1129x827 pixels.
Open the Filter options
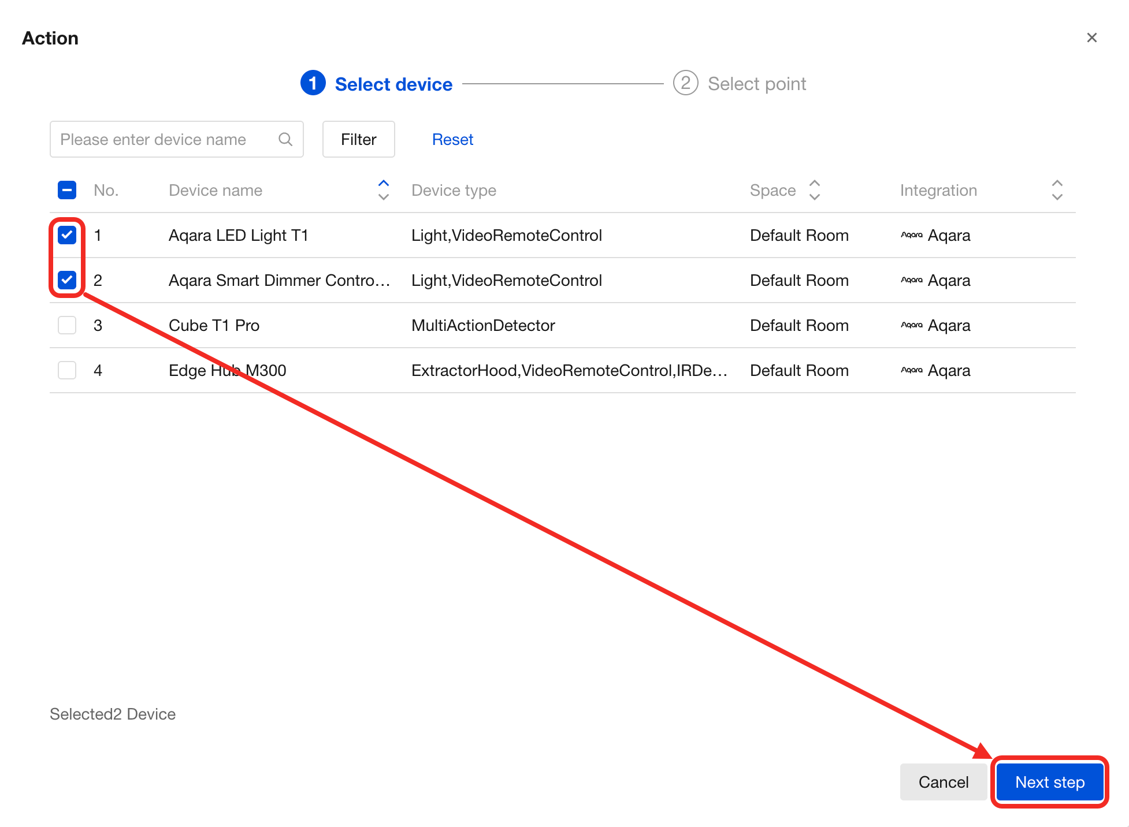(x=358, y=139)
